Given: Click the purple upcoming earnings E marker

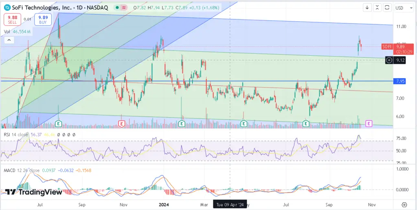Looking at the screenshot, I should (369, 123).
